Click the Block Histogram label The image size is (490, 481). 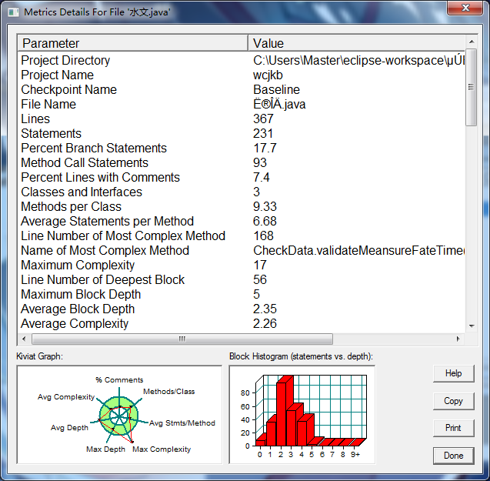click(x=301, y=356)
